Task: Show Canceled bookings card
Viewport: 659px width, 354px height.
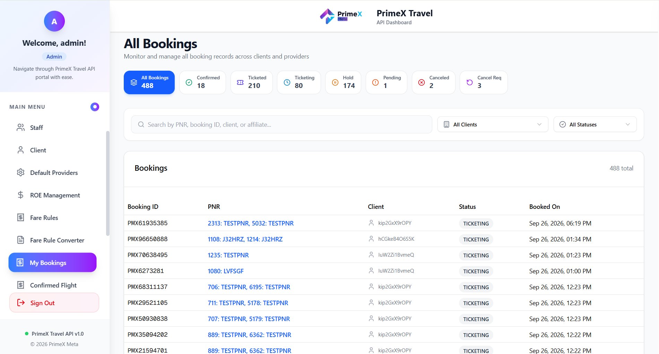Action: tap(433, 82)
